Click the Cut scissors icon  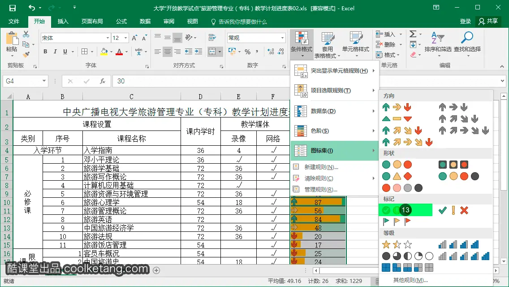pos(26,34)
